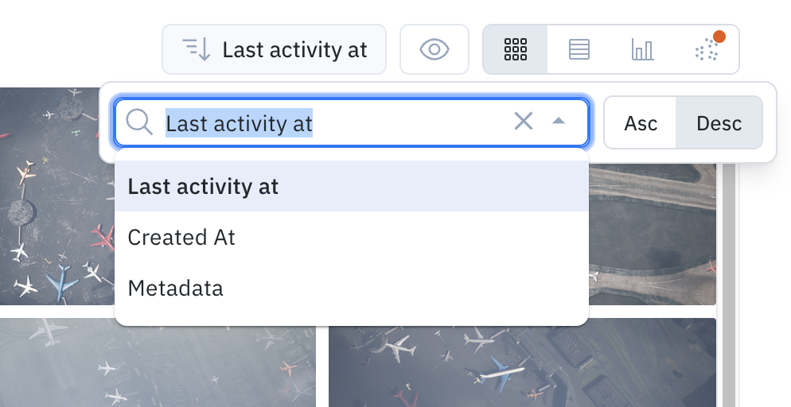
Task: Open the scatter plot embeddings view
Action: coord(707,49)
